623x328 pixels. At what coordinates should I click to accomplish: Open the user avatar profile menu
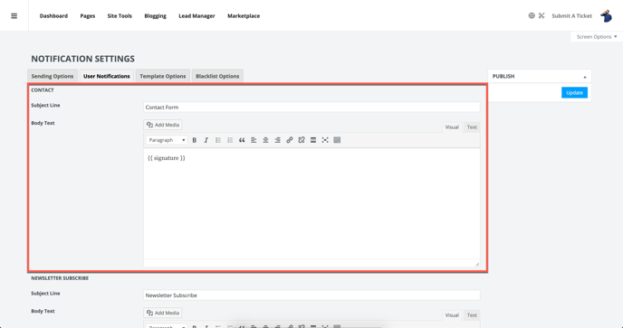point(606,16)
